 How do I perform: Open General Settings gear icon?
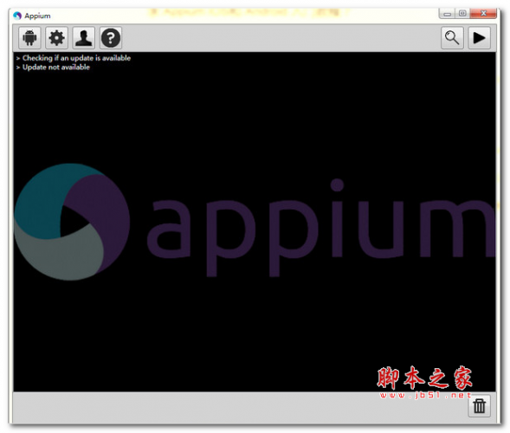pyautogui.click(x=56, y=38)
